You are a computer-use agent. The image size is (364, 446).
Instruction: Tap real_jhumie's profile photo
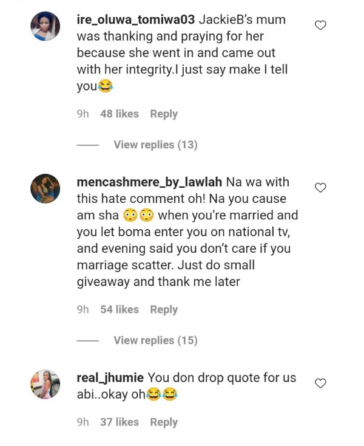coord(45,384)
